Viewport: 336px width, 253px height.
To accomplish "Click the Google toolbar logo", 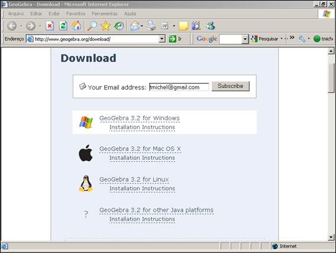I will pos(207,39).
